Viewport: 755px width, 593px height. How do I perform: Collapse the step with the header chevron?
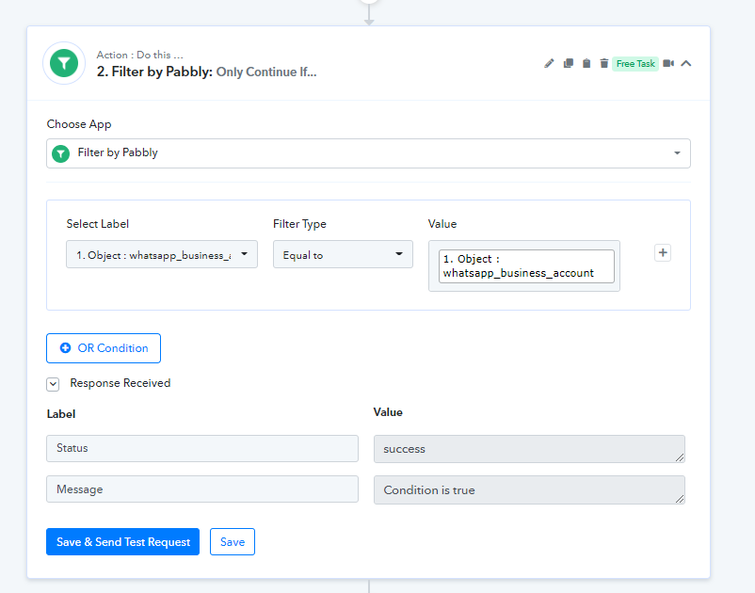point(686,63)
